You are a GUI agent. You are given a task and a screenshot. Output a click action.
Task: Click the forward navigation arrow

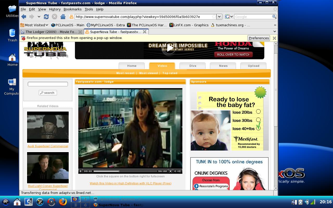pos(31,17)
